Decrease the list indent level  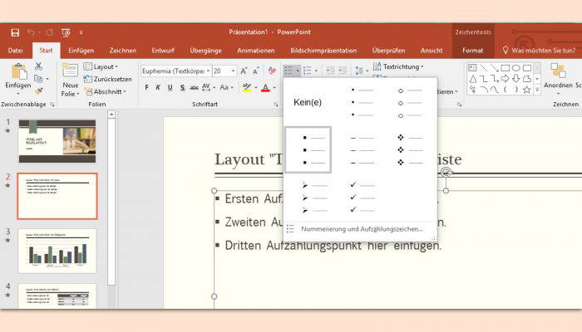(330, 71)
